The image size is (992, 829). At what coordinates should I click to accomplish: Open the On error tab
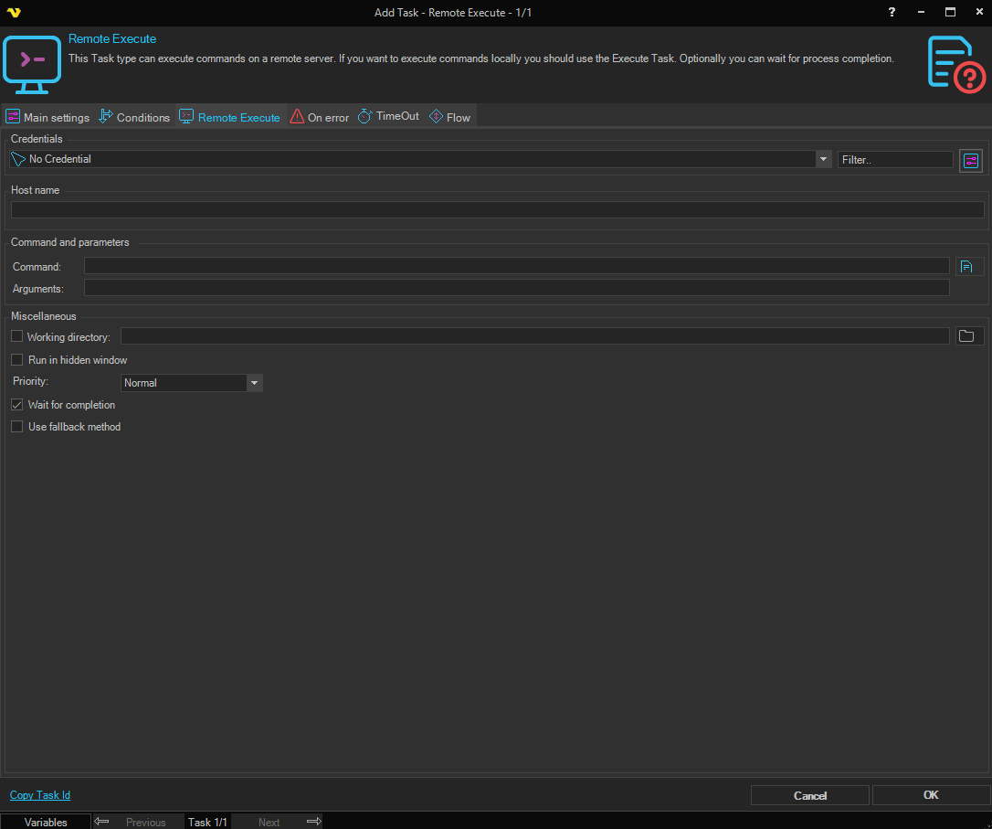(x=320, y=117)
